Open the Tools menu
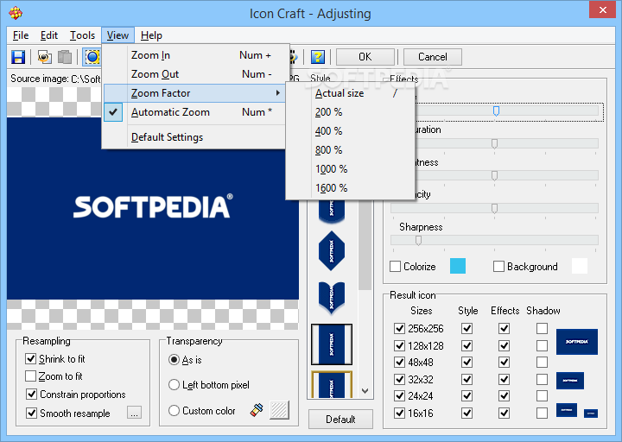Image resolution: width=622 pixels, height=442 pixels. coord(82,35)
